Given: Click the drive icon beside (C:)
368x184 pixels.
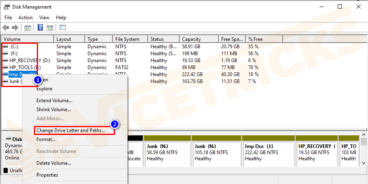Looking at the screenshot, I should 5,47.
